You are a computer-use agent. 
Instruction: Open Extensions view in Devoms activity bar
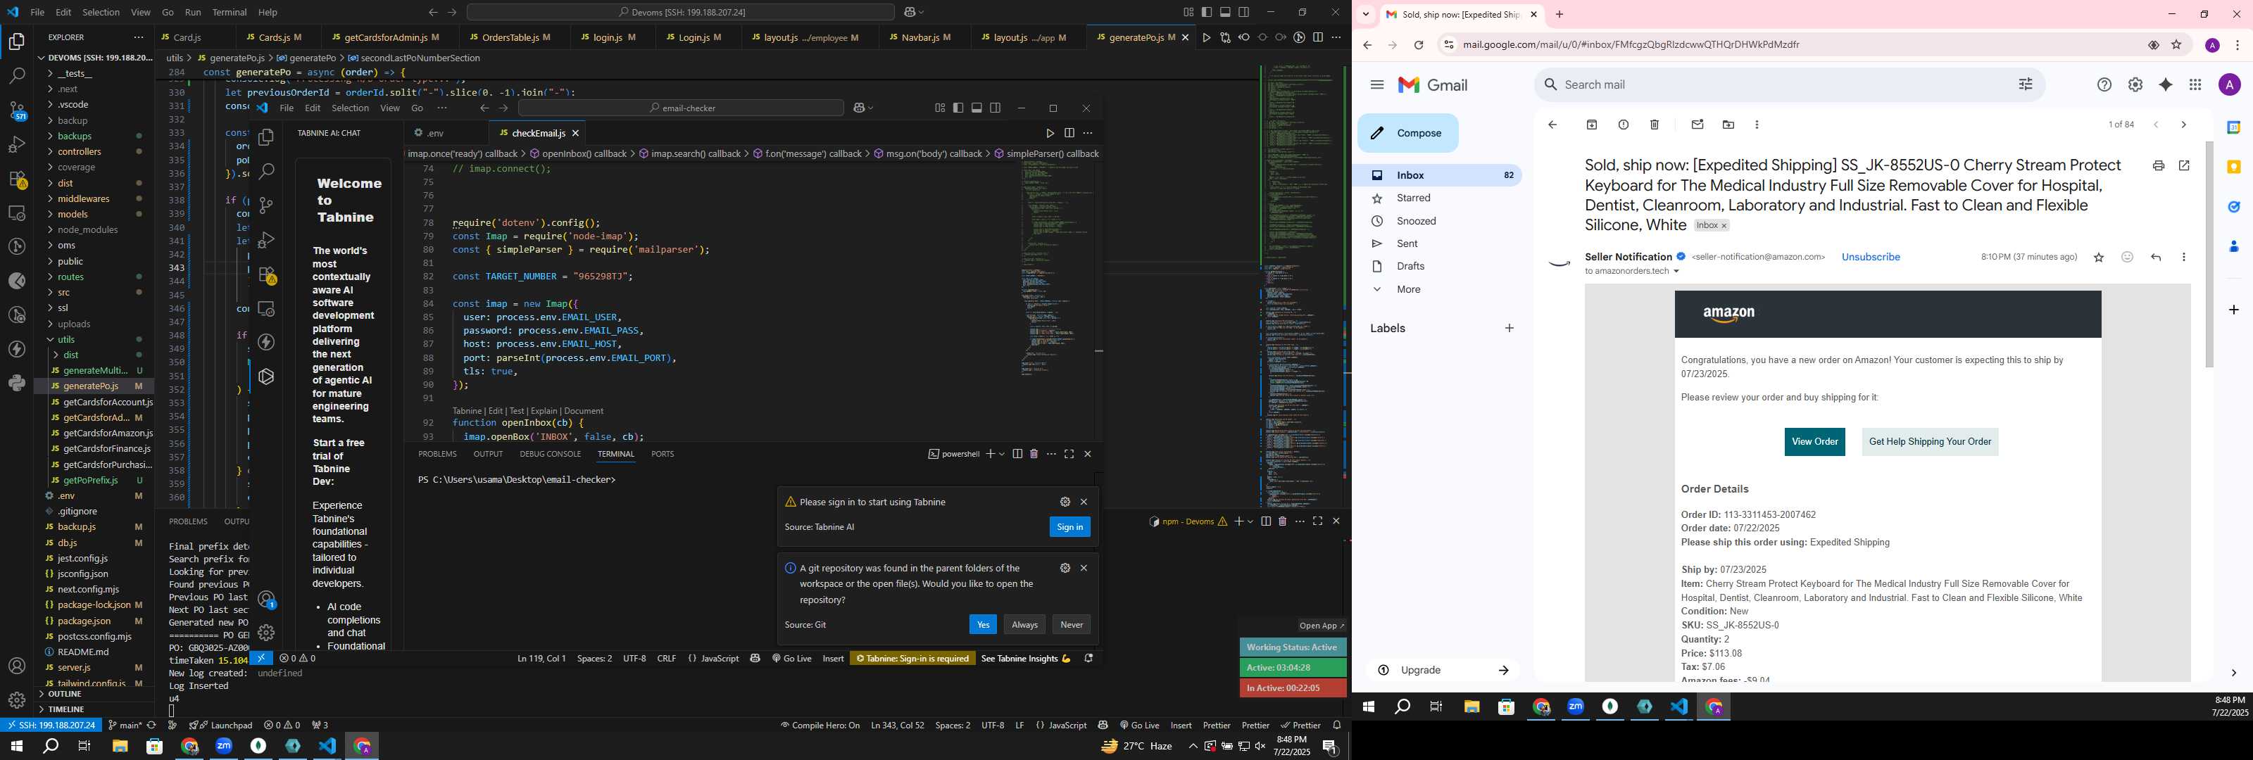coord(17,179)
